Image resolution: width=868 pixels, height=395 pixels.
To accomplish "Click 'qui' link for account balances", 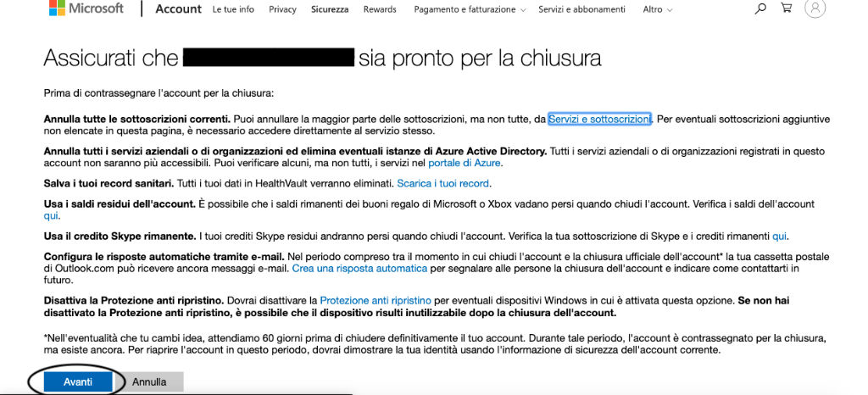I will point(51,216).
